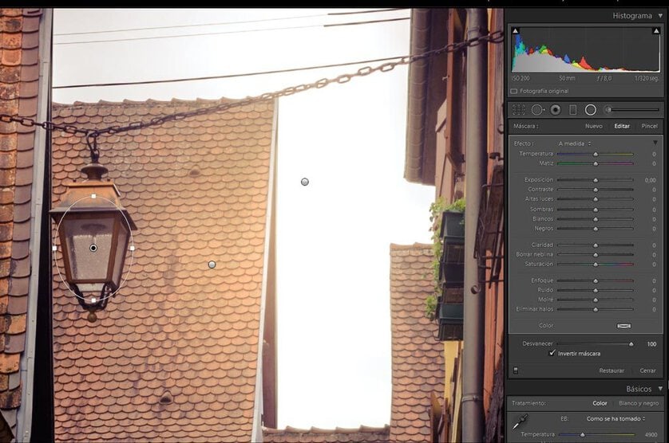Screen dimensions: 669x443
Task: Toggle shadow clipping indicator in histogram
Action: pos(516,30)
